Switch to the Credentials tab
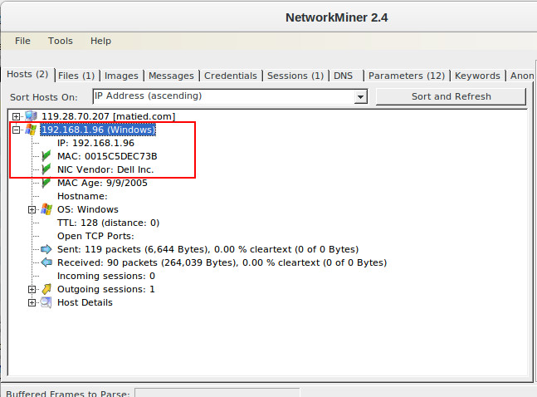The image size is (537, 397). point(231,76)
